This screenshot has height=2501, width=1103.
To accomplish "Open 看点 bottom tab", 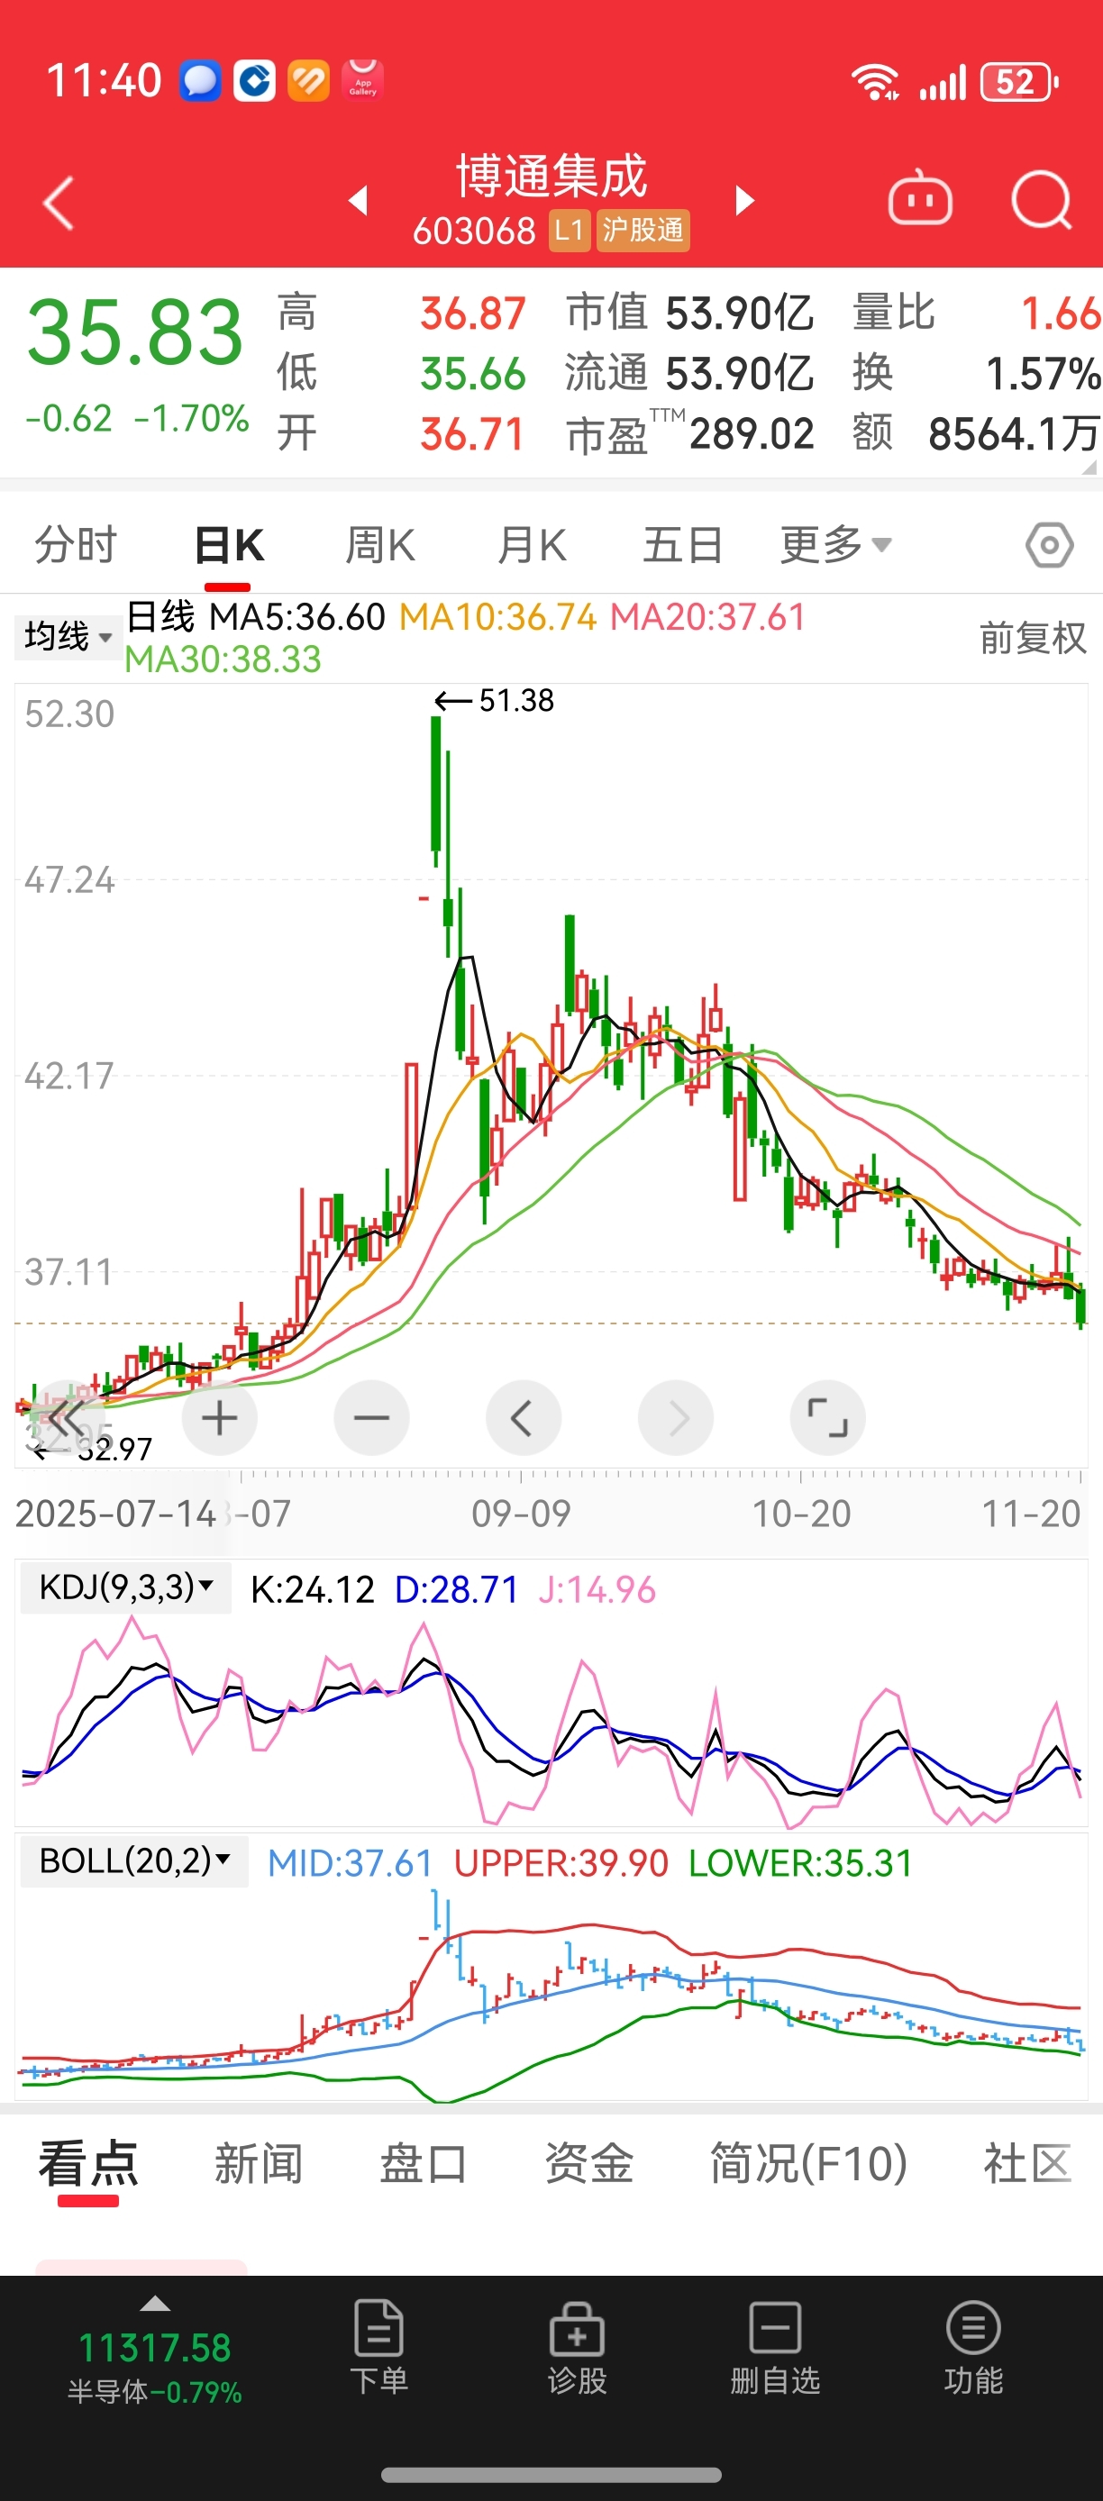I will coord(88,2164).
